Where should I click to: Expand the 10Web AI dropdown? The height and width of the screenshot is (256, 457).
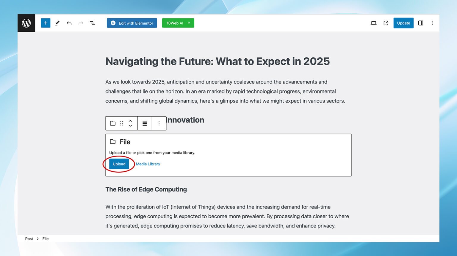[189, 23]
